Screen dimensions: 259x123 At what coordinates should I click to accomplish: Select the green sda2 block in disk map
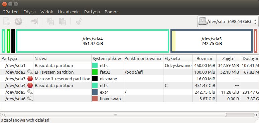pyautogui.click(x=8, y=41)
